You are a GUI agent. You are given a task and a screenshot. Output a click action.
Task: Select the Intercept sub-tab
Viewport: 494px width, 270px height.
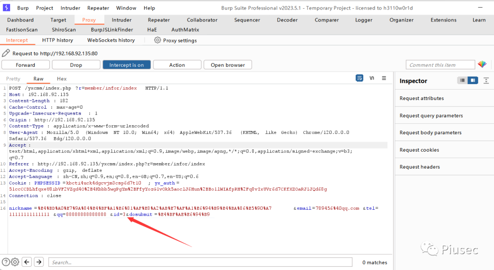[x=17, y=40]
